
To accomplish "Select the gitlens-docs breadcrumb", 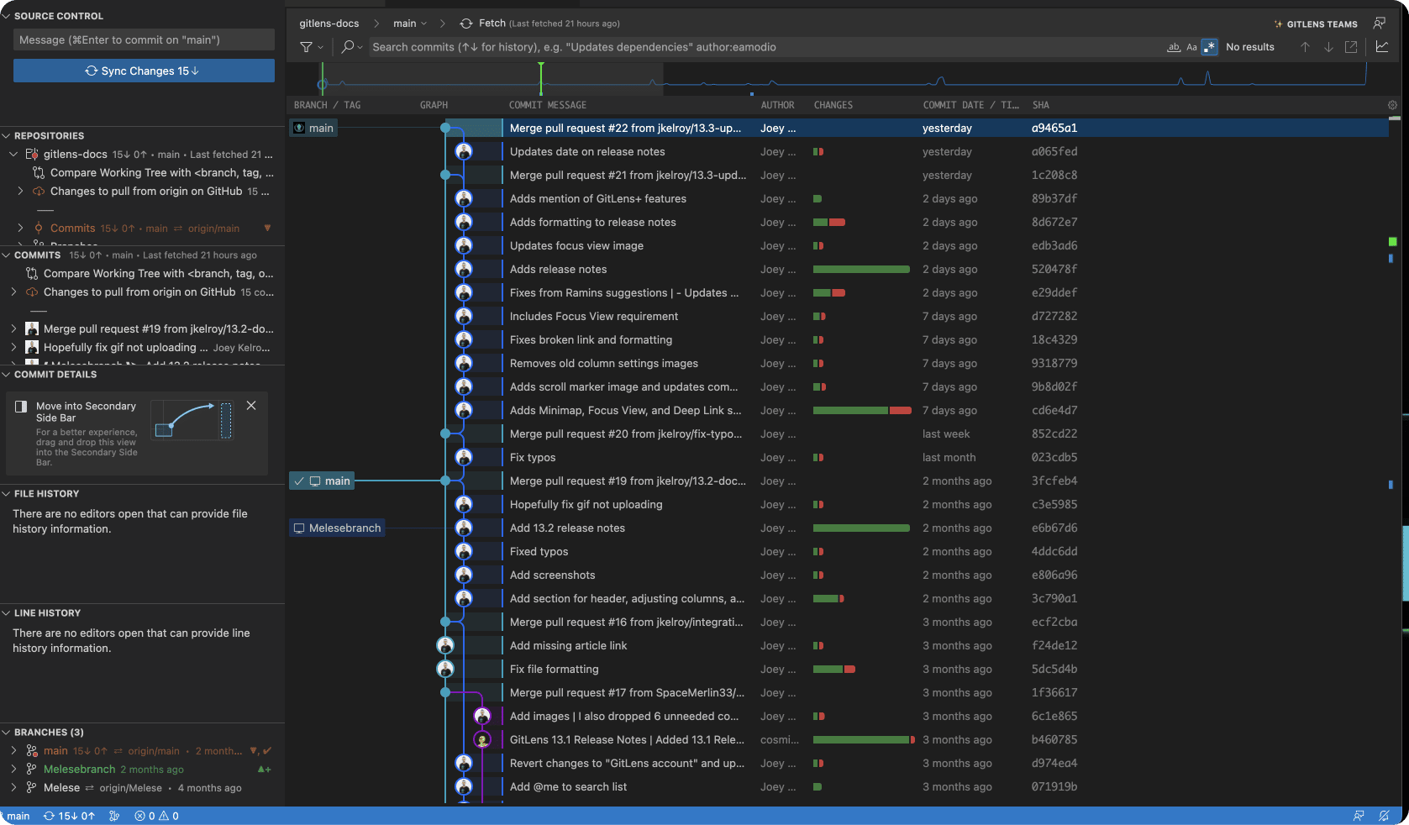I will [329, 24].
